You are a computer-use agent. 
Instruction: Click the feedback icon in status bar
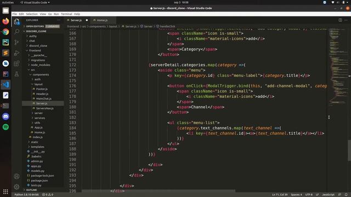point(339,195)
